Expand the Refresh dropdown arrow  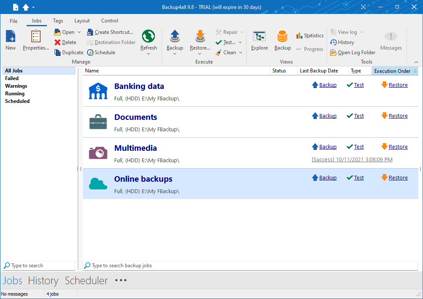tap(148, 54)
